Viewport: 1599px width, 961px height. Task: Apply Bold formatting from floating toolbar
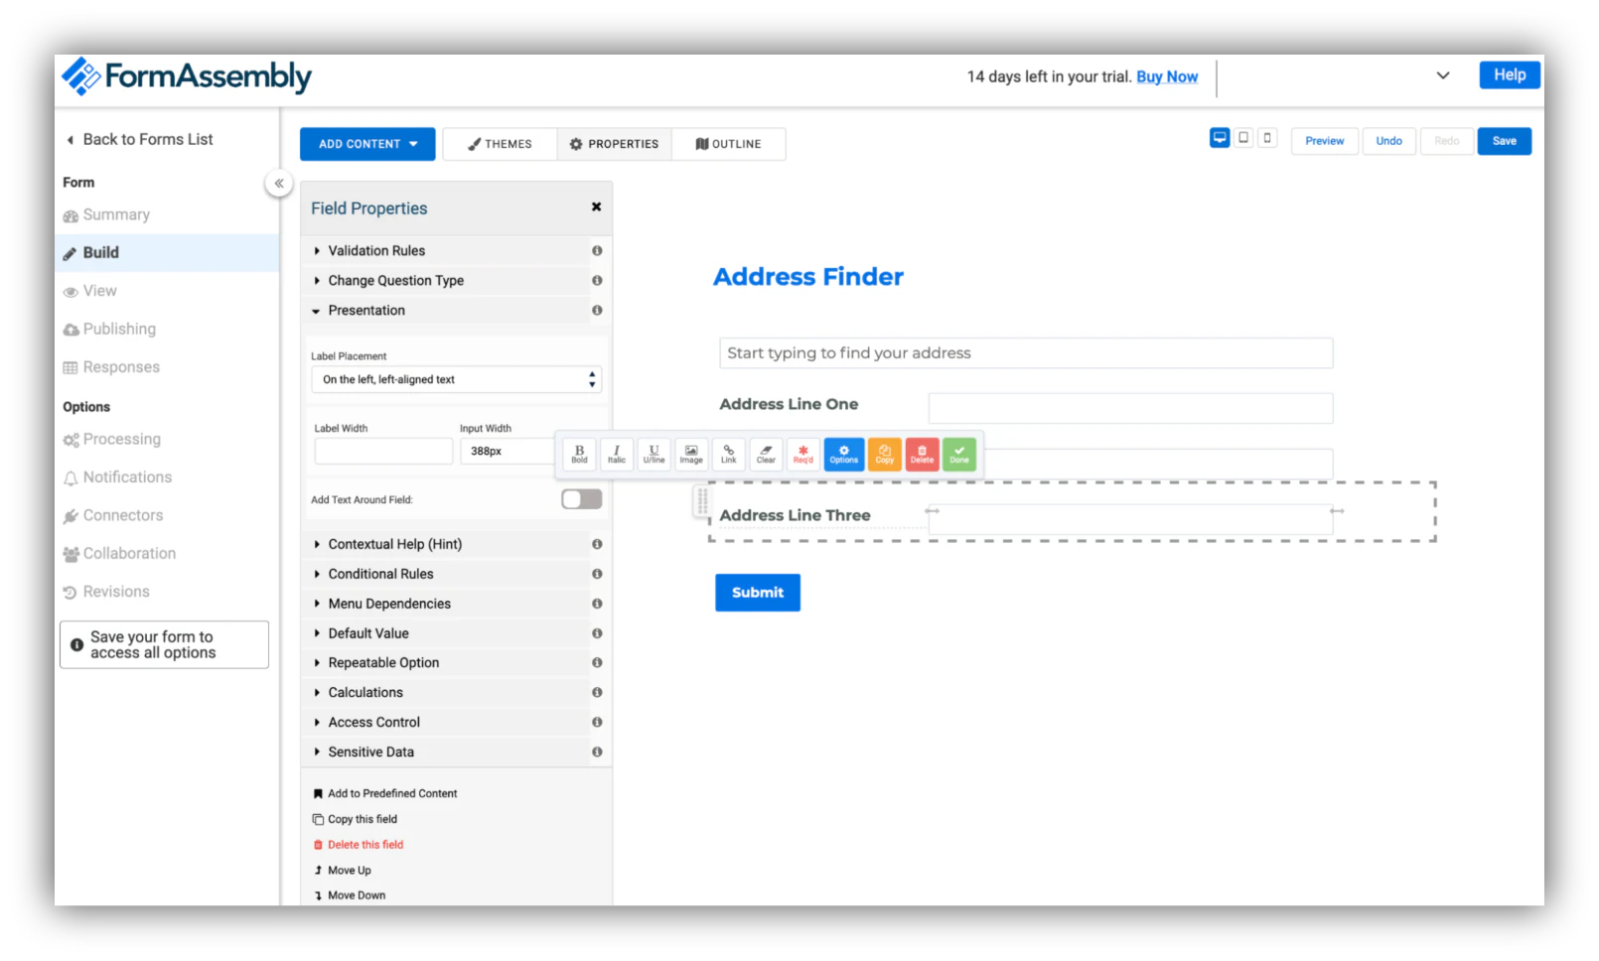[579, 454]
